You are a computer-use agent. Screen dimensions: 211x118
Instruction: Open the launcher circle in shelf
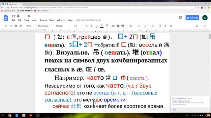click(2, 115)
